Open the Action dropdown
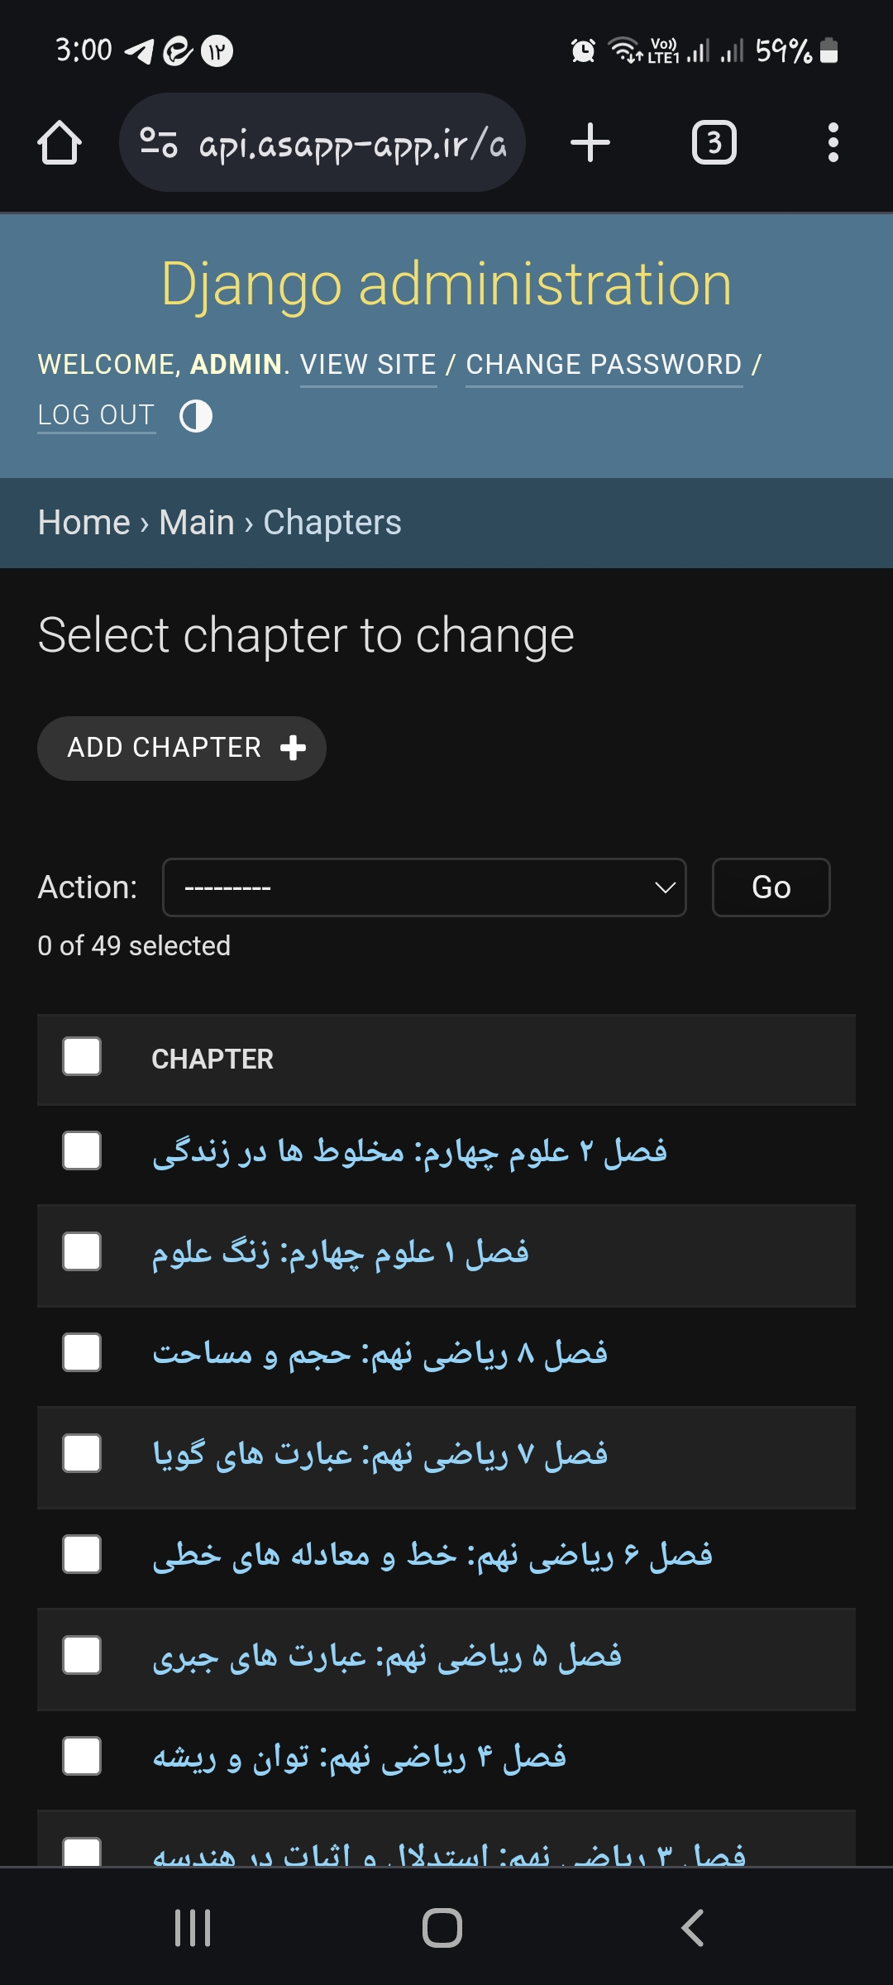 [x=424, y=887]
